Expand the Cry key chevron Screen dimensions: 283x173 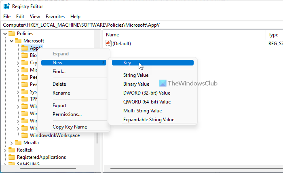pyautogui.click(x=18, y=63)
